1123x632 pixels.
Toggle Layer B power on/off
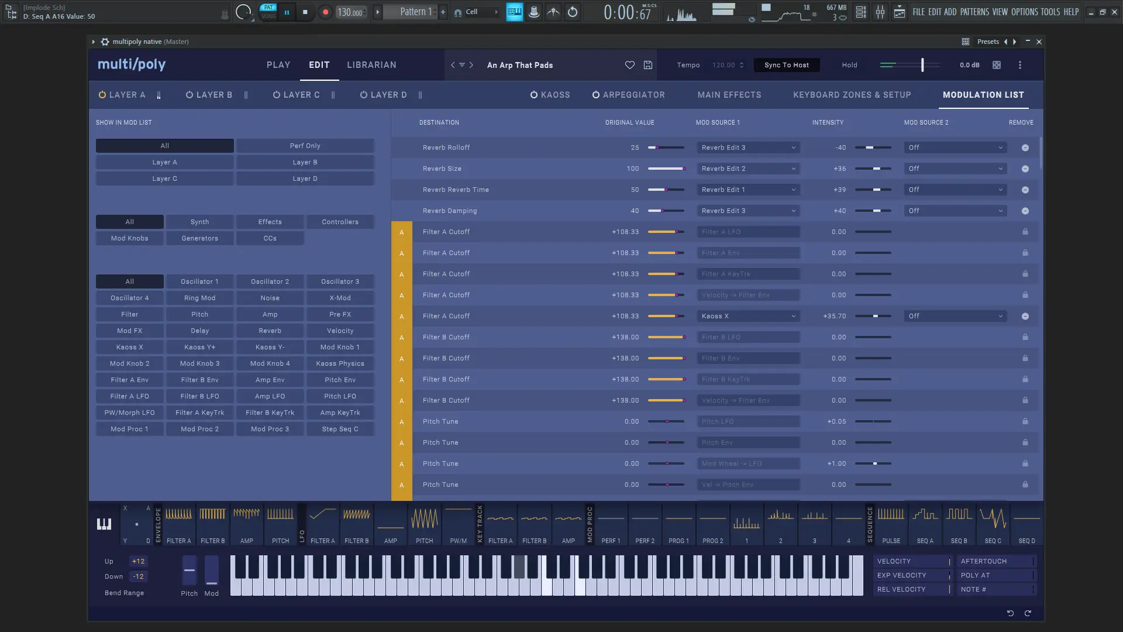[x=190, y=95]
